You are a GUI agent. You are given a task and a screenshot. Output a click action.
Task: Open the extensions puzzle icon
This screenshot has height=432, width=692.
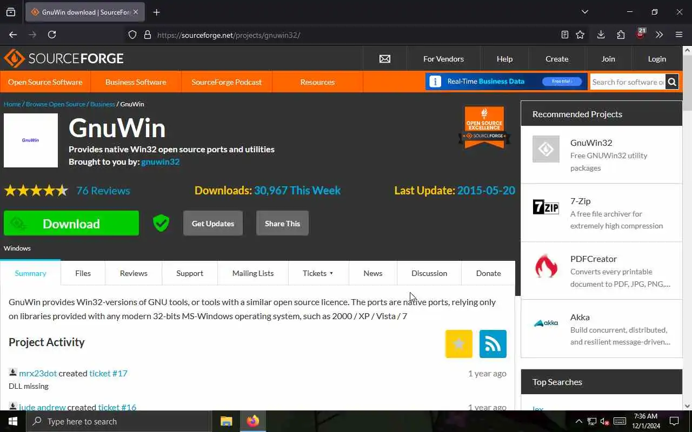click(x=621, y=35)
